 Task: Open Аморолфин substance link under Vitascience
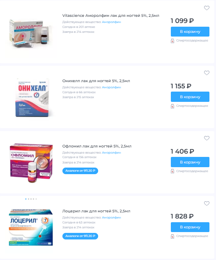[111, 22]
